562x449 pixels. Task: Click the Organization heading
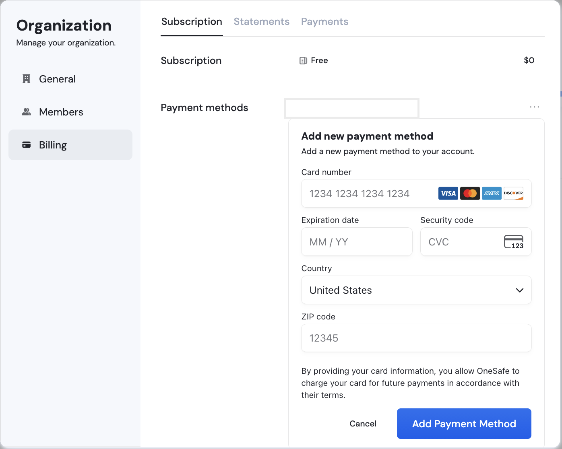tap(64, 25)
